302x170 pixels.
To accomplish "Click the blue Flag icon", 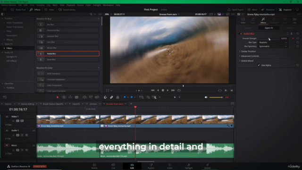I will [x=125, y=97].
